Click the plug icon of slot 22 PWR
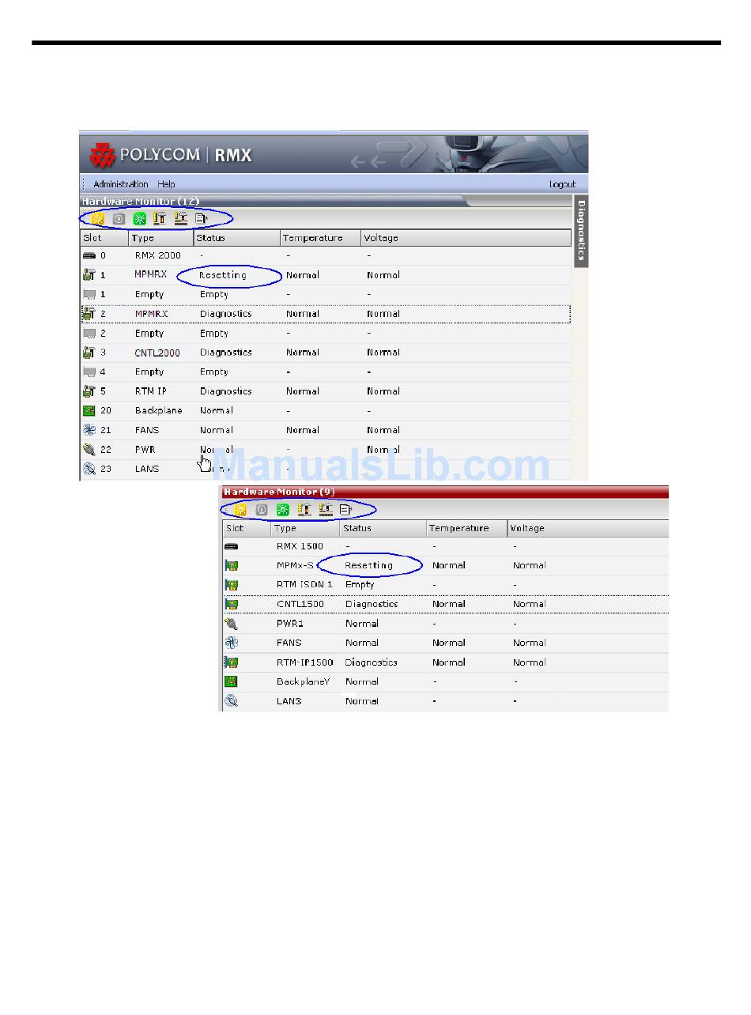The image size is (751, 1015). (89, 449)
